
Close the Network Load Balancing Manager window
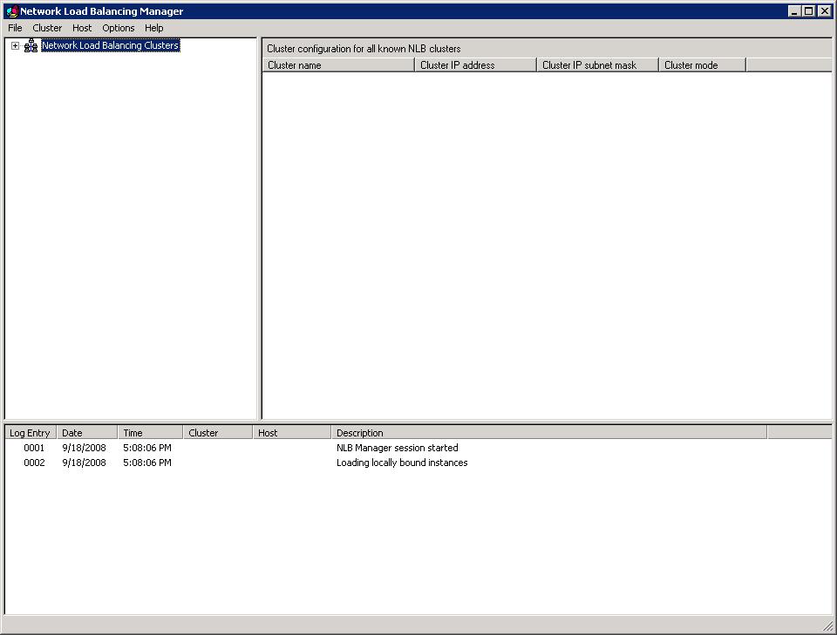click(x=825, y=11)
